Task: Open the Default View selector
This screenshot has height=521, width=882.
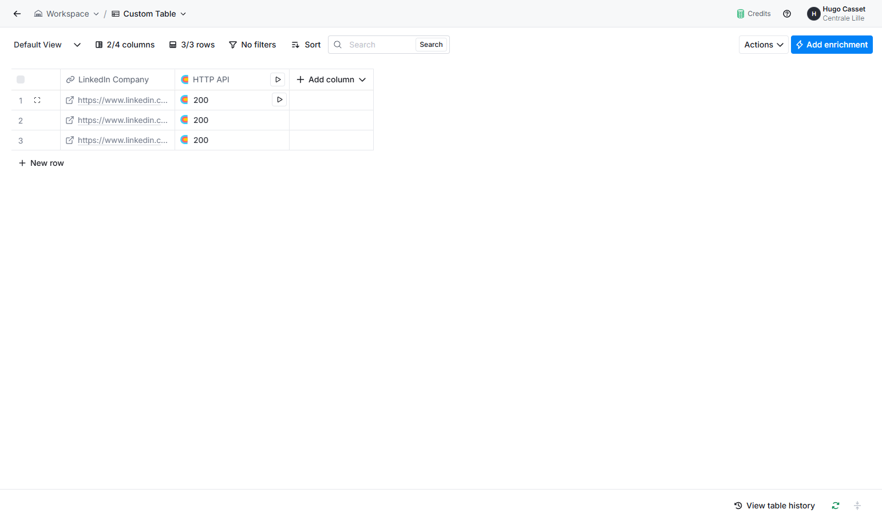Action: coord(48,45)
